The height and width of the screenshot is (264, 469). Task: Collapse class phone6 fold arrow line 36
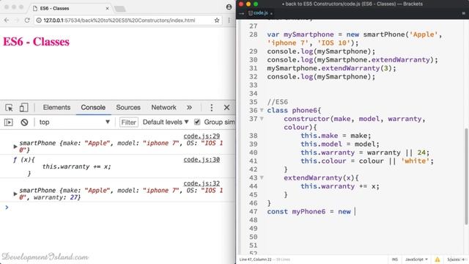[x=262, y=110]
